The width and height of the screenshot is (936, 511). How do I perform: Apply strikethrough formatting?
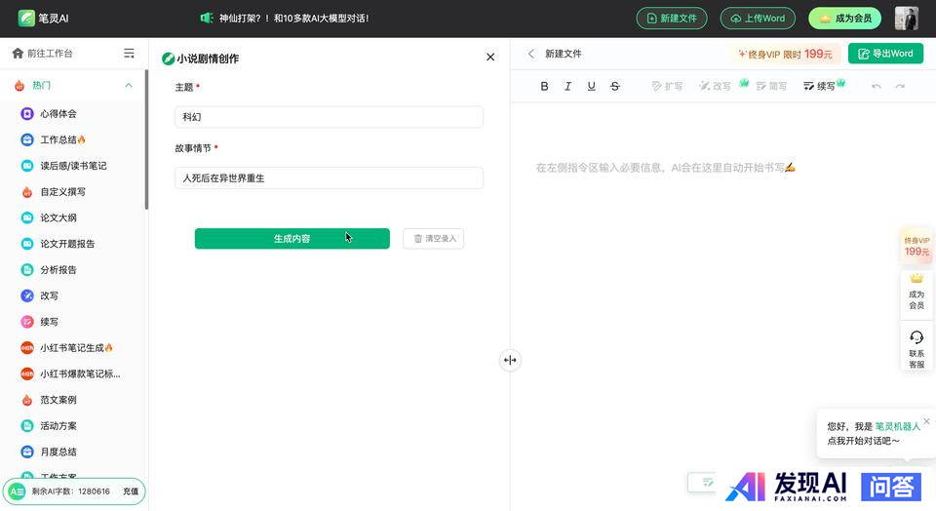click(x=614, y=87)
